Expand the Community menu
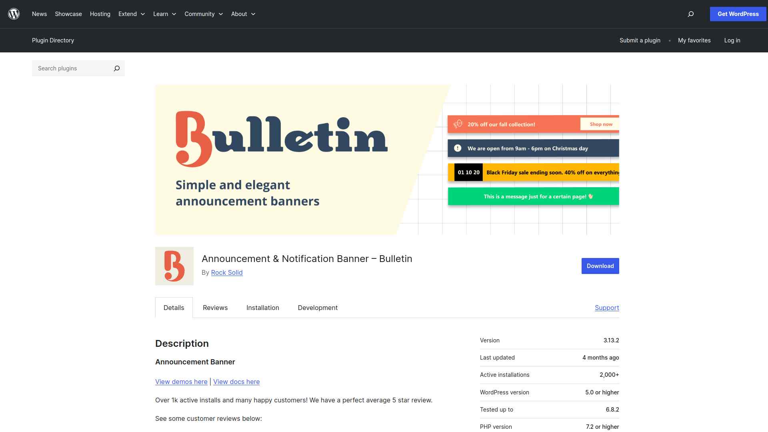Image resolution: width=768 pixels, height=432 pixels. [x=204, y=14]
